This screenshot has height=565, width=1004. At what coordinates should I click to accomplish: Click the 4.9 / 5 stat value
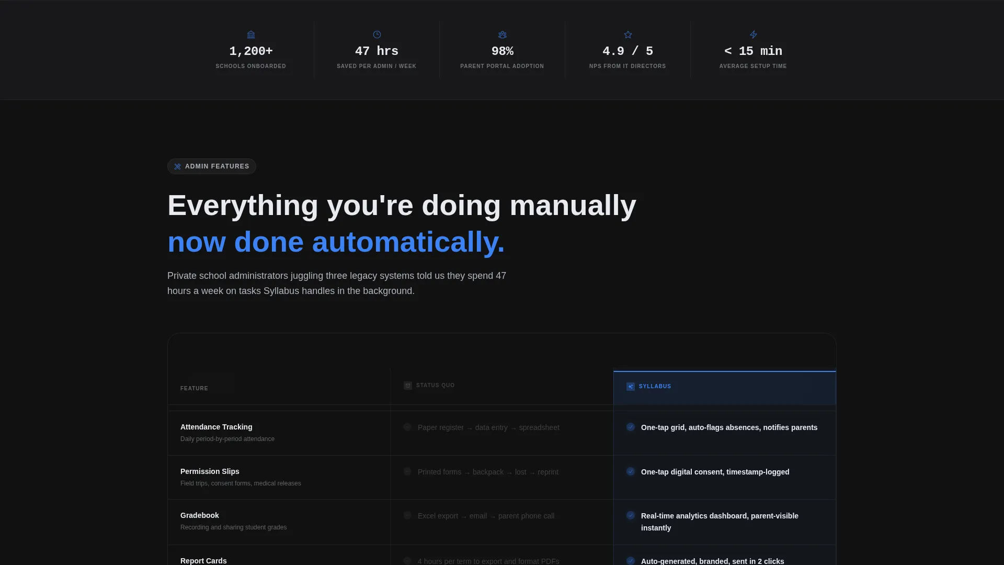tap(627, 51)
